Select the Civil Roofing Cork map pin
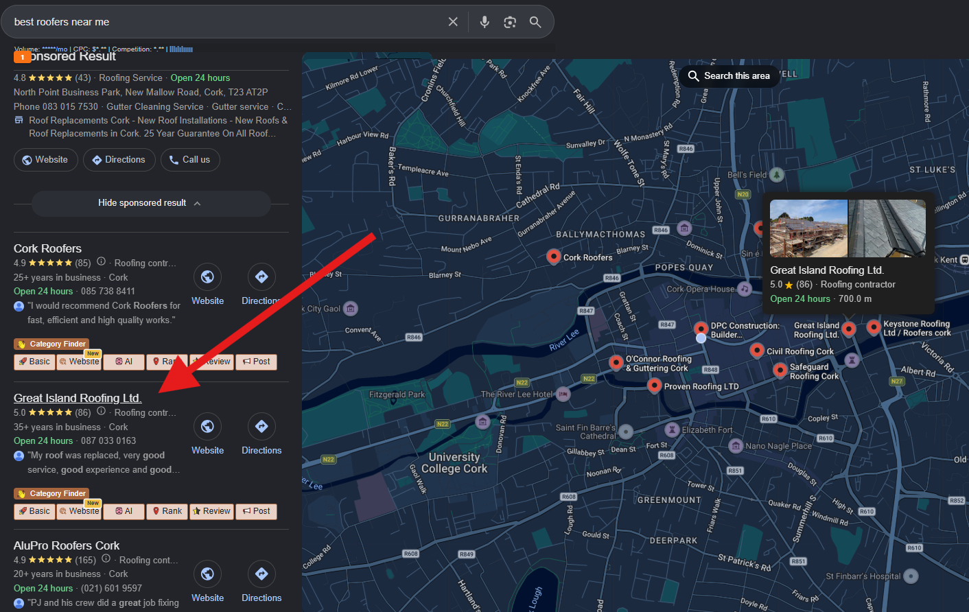 click(x=757, y=351)
